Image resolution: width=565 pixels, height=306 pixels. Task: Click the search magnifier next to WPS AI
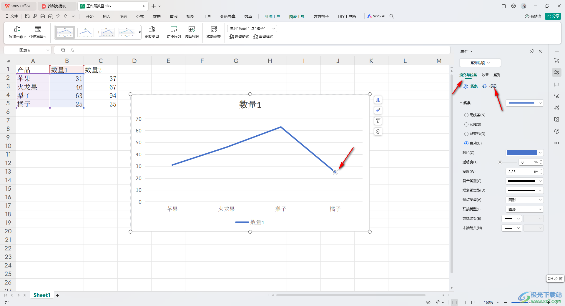coord(392,16)
